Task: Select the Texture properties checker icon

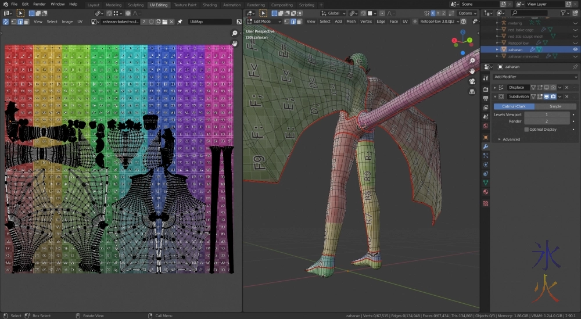Action: [485, 203]
